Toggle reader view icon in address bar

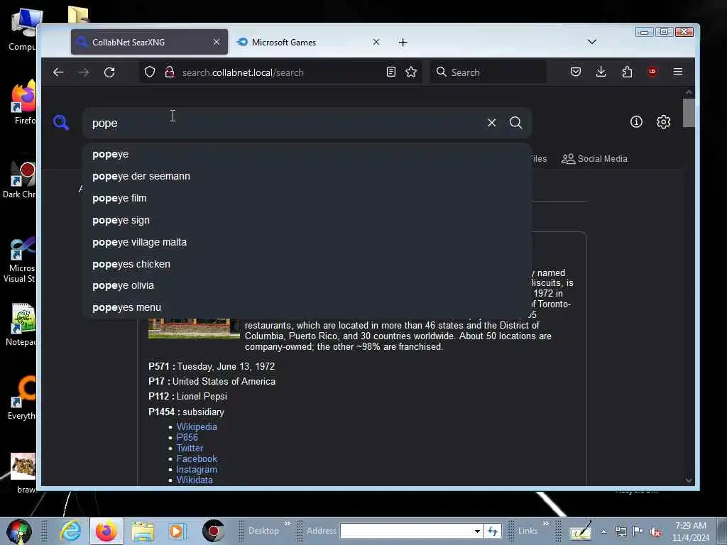tap(391, 72)
